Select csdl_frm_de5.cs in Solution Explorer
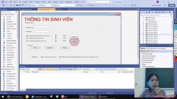Screen dimensions: 177x99 (x=153, y=34)
